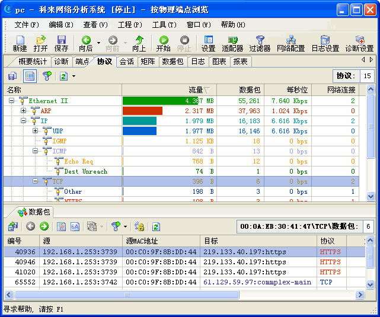Click refresh icon in packet toolbar

tap(156, 227)
